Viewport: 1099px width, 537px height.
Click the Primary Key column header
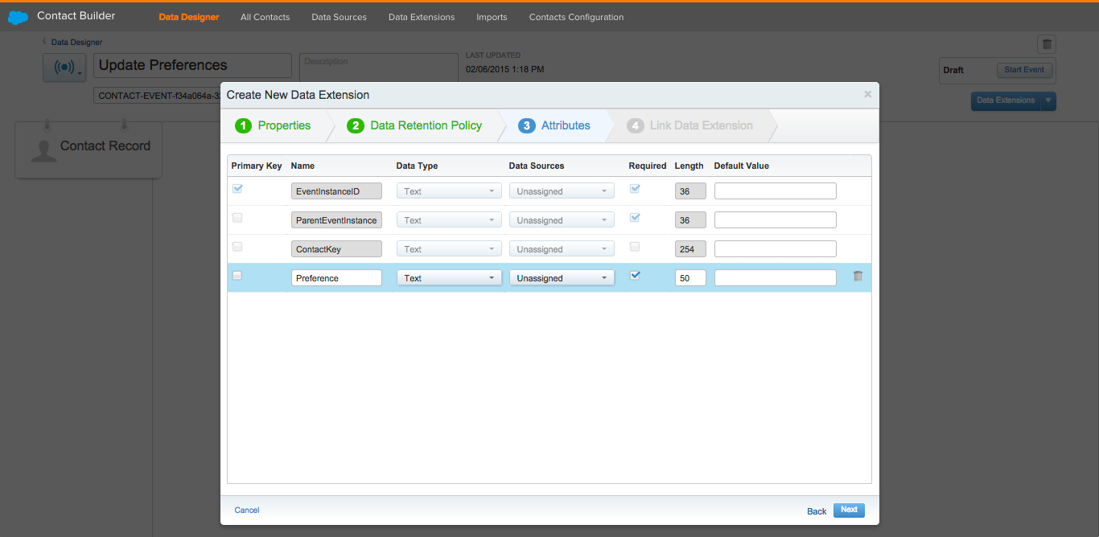pos(257,166)
